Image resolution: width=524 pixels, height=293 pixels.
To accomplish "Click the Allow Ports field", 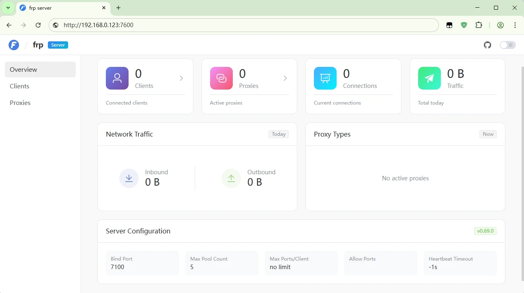I will (381, 263).
